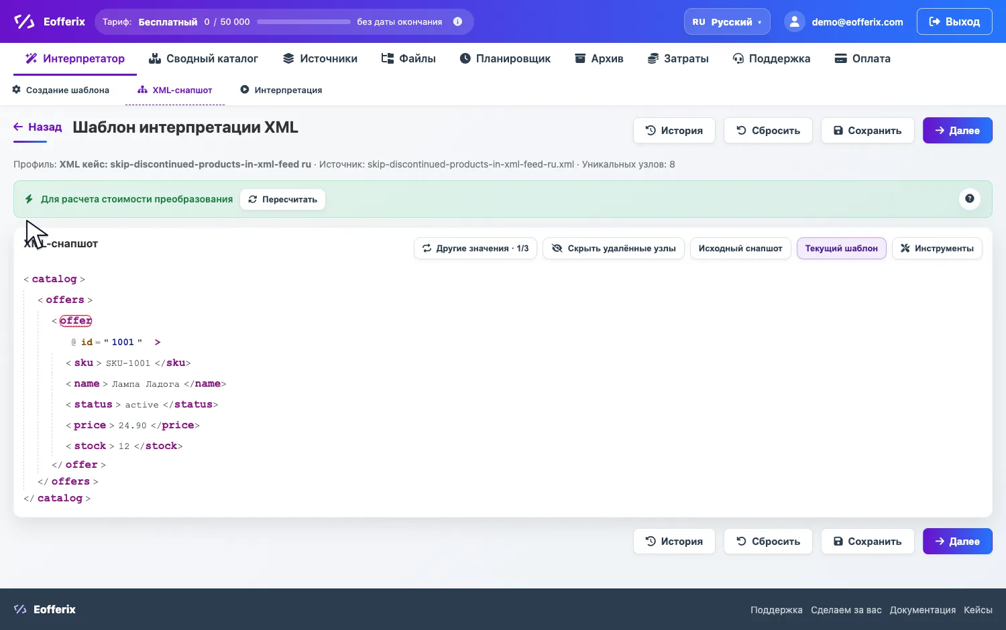1006x630 pixels.
Task: Click the footer Eofferix logo
Action: (x=44, y=609)
